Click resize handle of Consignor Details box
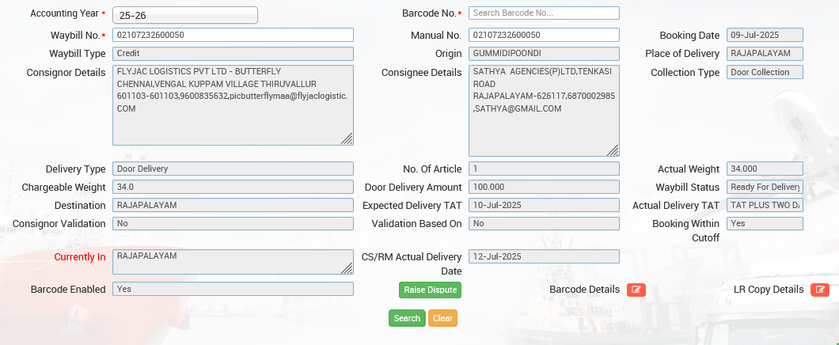 tap(347, 138)
